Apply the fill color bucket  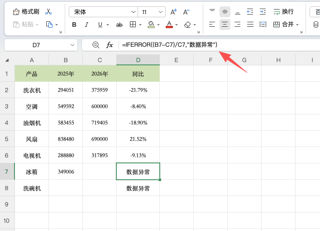click(x=151, y=25)
